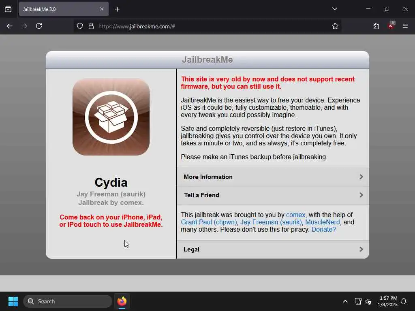Follow the Grant Paul (chpwn) link

209,222
